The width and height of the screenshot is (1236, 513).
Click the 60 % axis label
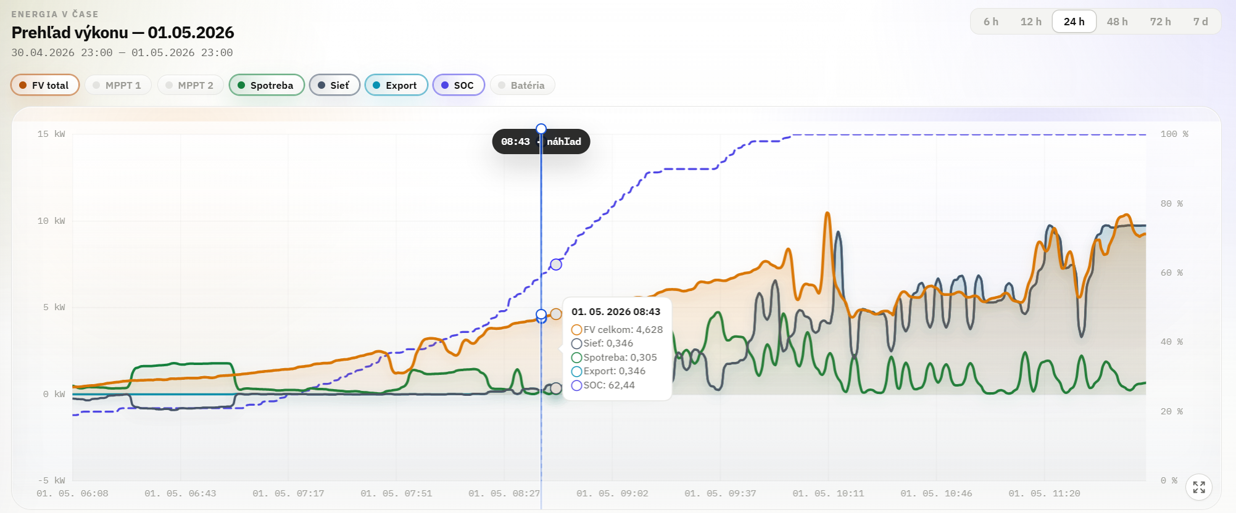click(x=1172, y=273)
